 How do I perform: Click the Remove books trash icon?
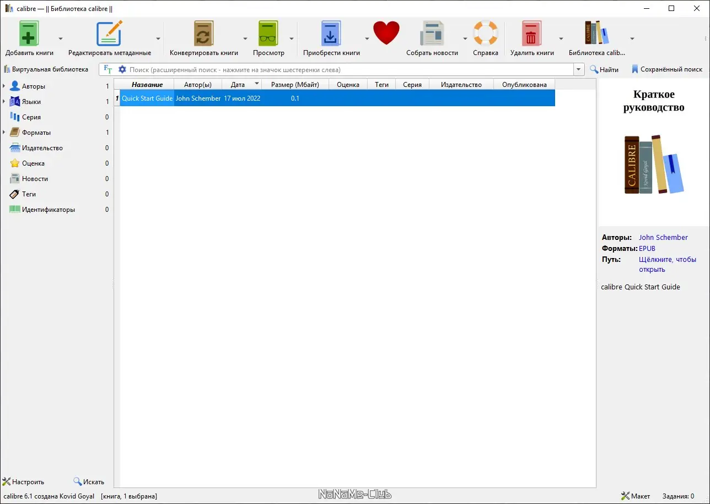pyautogui.click(x=531, y=34)
